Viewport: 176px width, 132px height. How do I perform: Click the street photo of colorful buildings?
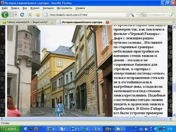(x=60, y=71)
